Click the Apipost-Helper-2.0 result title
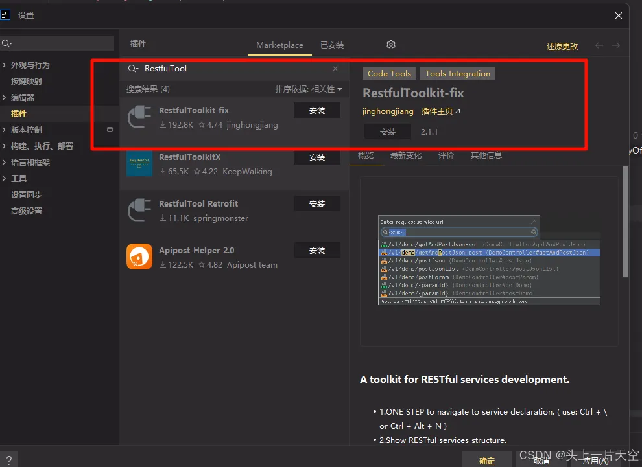The height and width of the screenshot is (467, 642). click(x=196, y=250)
